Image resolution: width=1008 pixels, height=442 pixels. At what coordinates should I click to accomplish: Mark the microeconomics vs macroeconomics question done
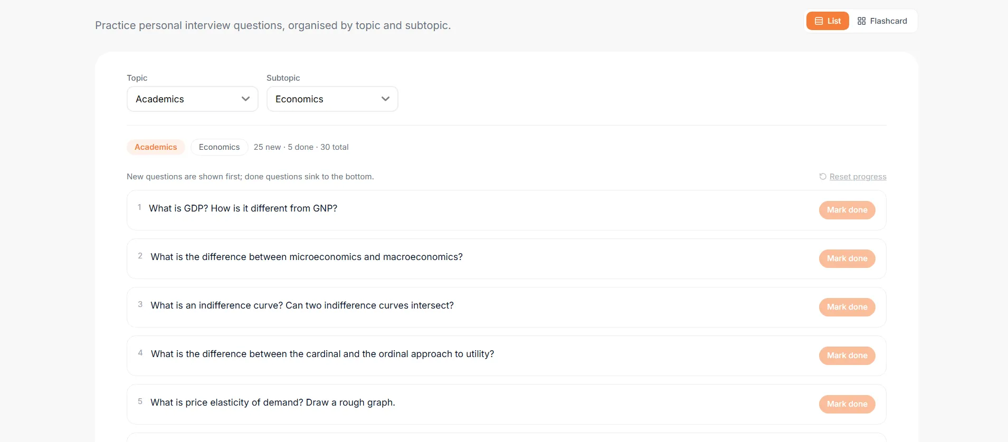pos(847,258)
